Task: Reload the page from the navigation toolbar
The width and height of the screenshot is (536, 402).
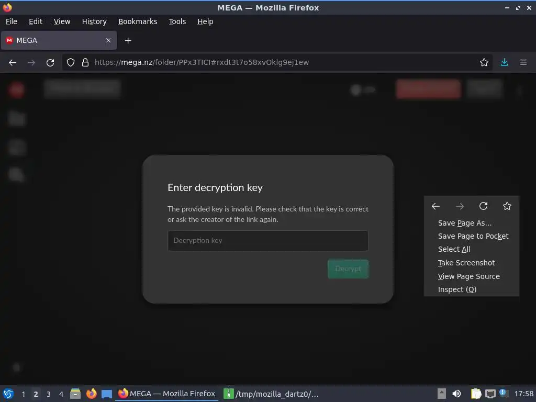Action: (50, 63)
